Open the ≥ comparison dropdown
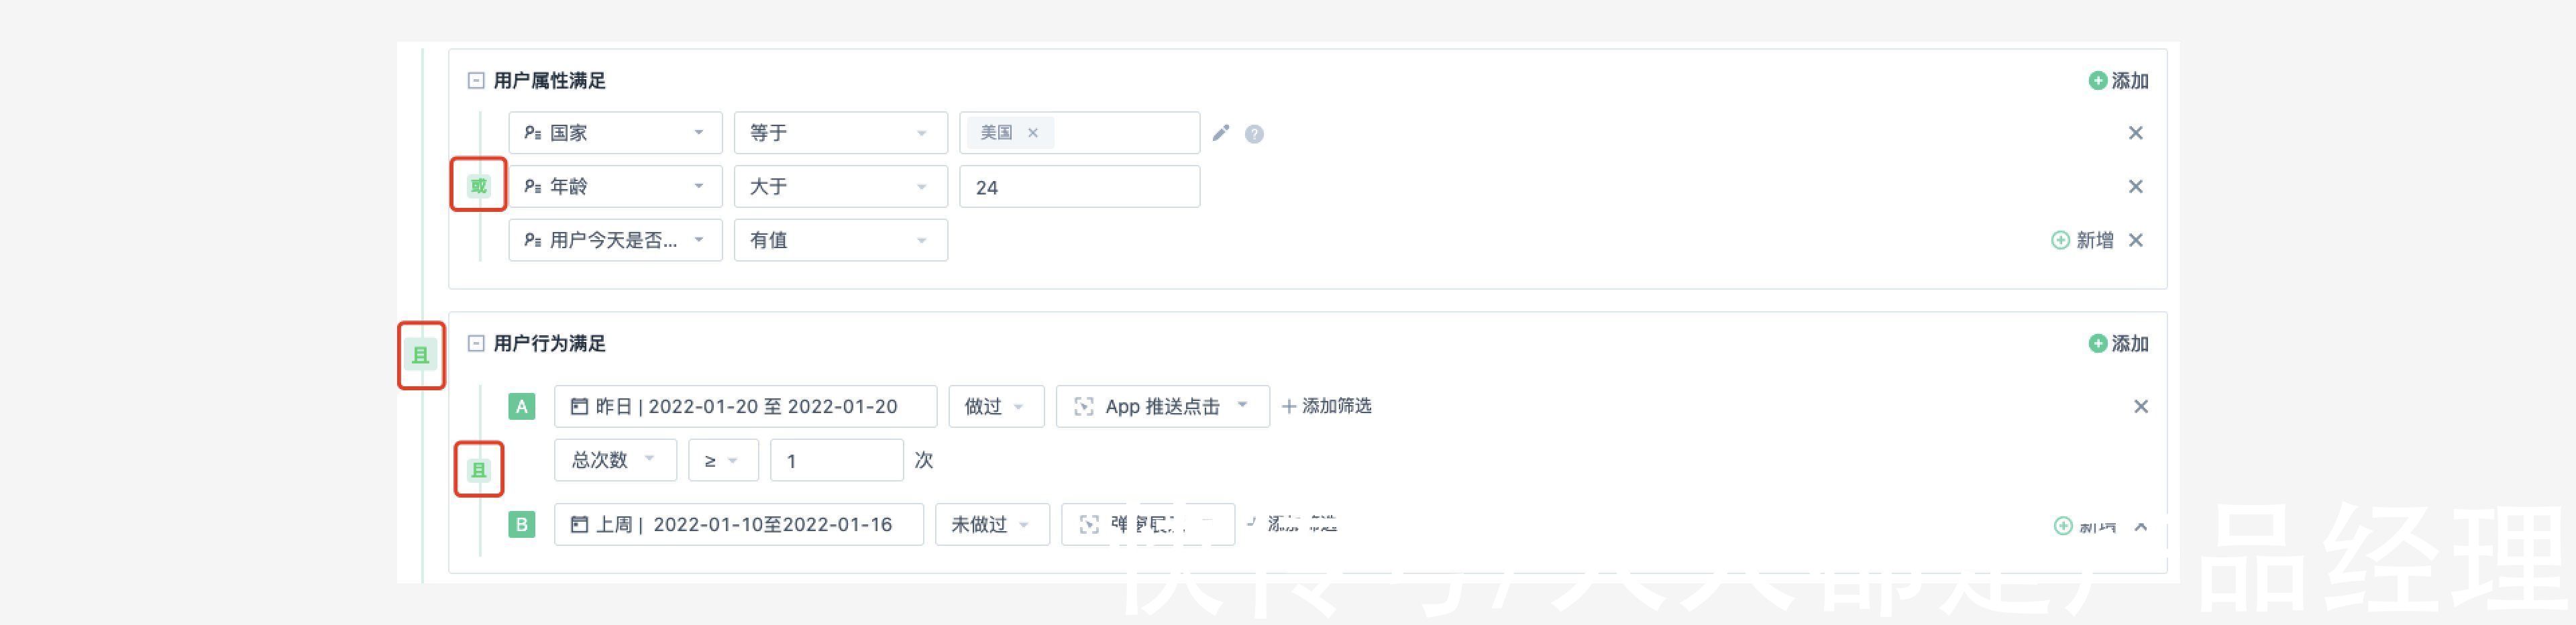Image resolution: width=2576 pixels, height=625 pixels. click(723, 460)
